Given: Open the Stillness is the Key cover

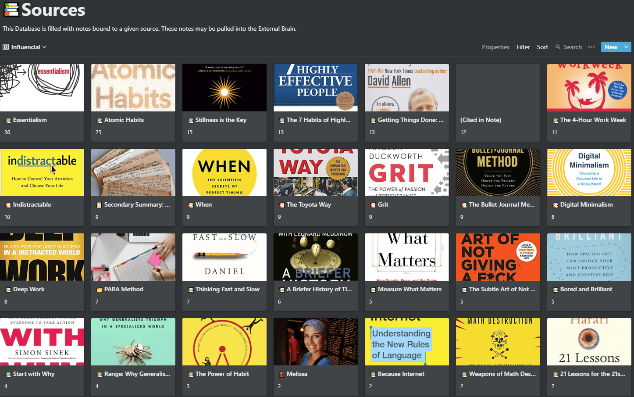Looking at the screenshot, I should click(x=224, y=88).
